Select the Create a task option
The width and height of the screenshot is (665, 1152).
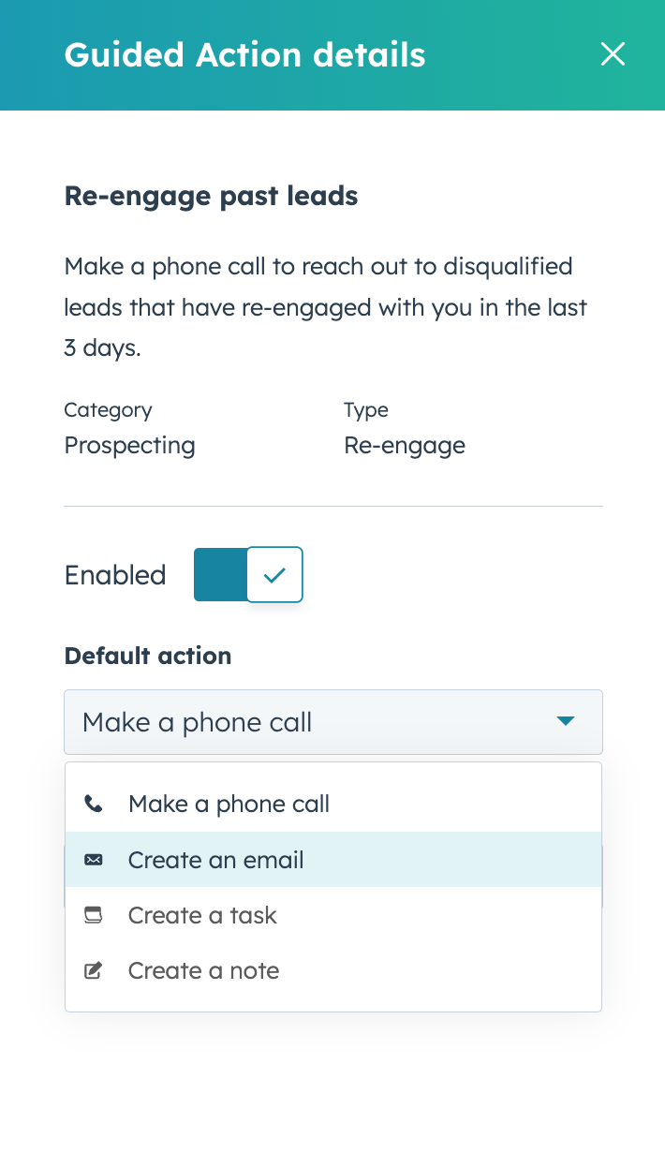[x=201, y=915]
